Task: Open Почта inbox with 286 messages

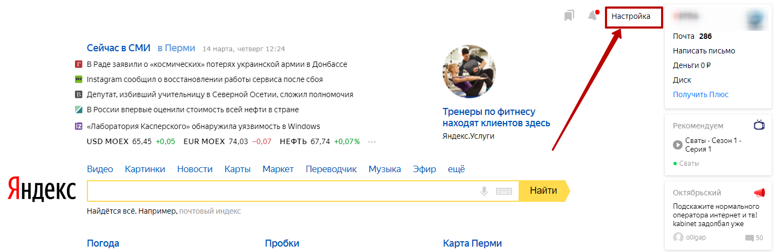Action: point(692,36)
